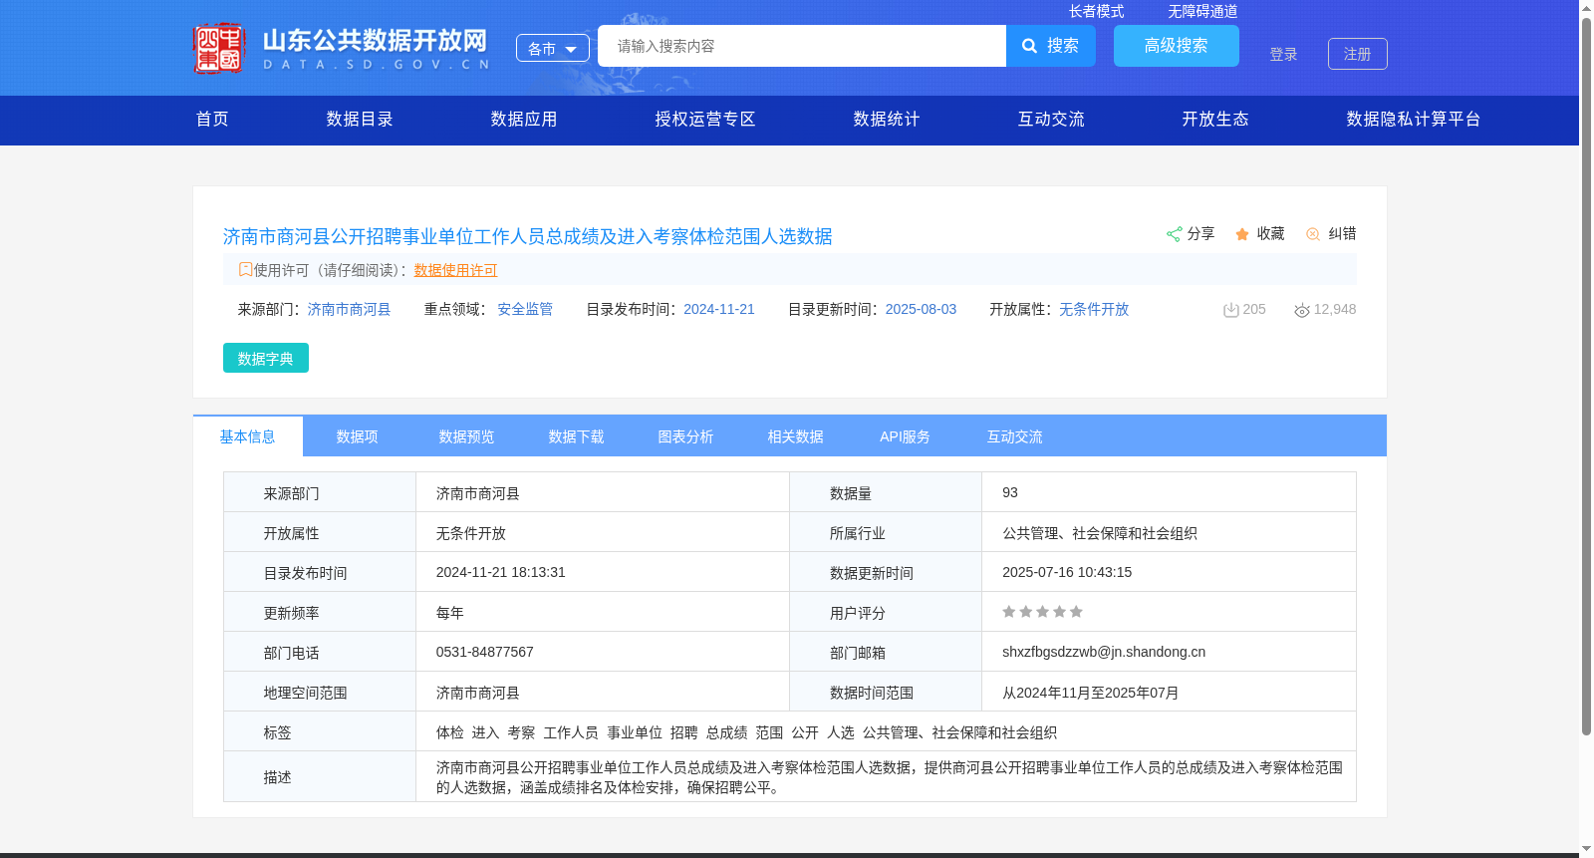This screenshot has width=1594, height=858.
Task: Click the 分享 share text
Action: pyautogui.click(x=1200, y=233)
